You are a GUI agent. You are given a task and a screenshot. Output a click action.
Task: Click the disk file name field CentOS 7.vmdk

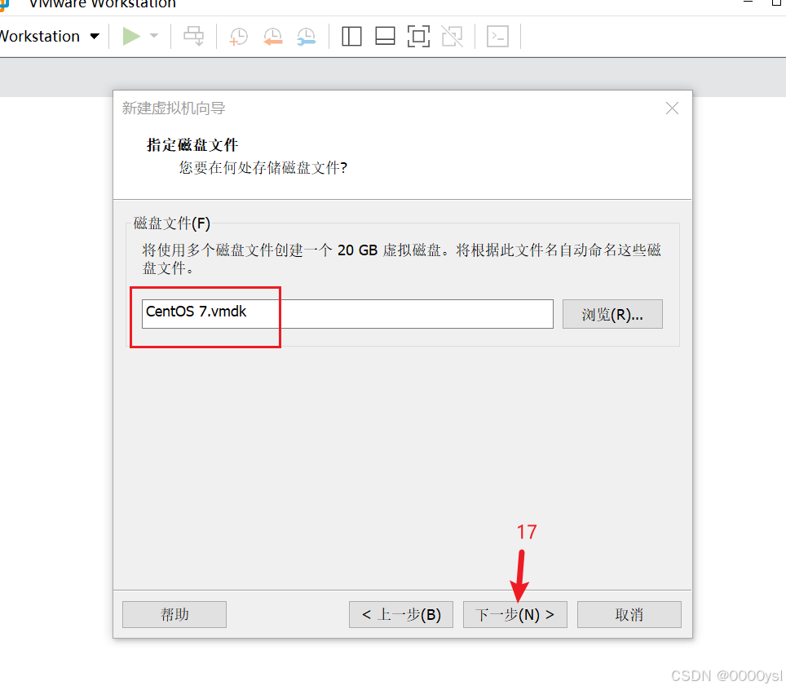347,314
